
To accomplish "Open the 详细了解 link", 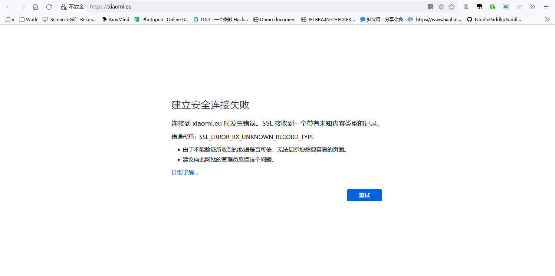I will 184,172.
